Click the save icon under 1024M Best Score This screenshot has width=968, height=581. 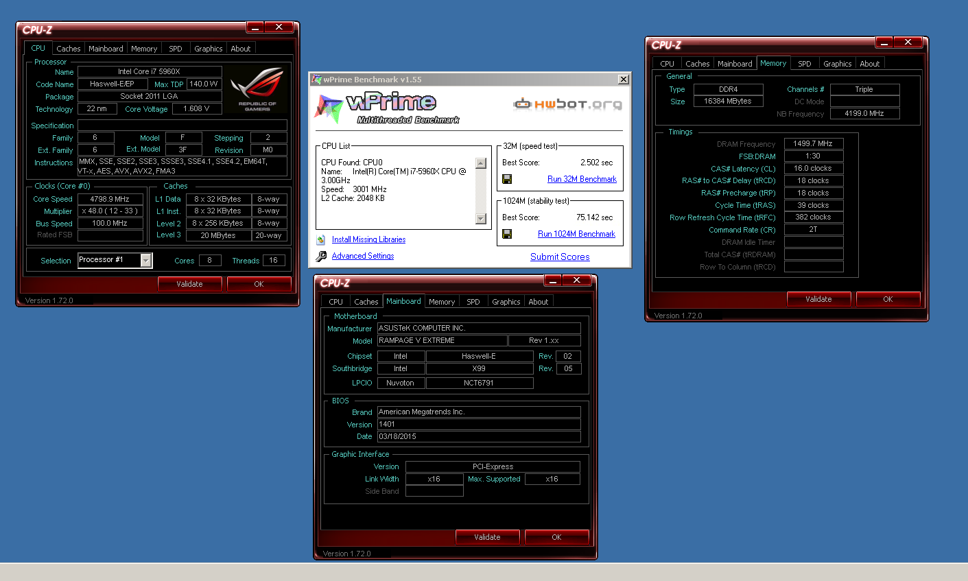click(507, 234)
